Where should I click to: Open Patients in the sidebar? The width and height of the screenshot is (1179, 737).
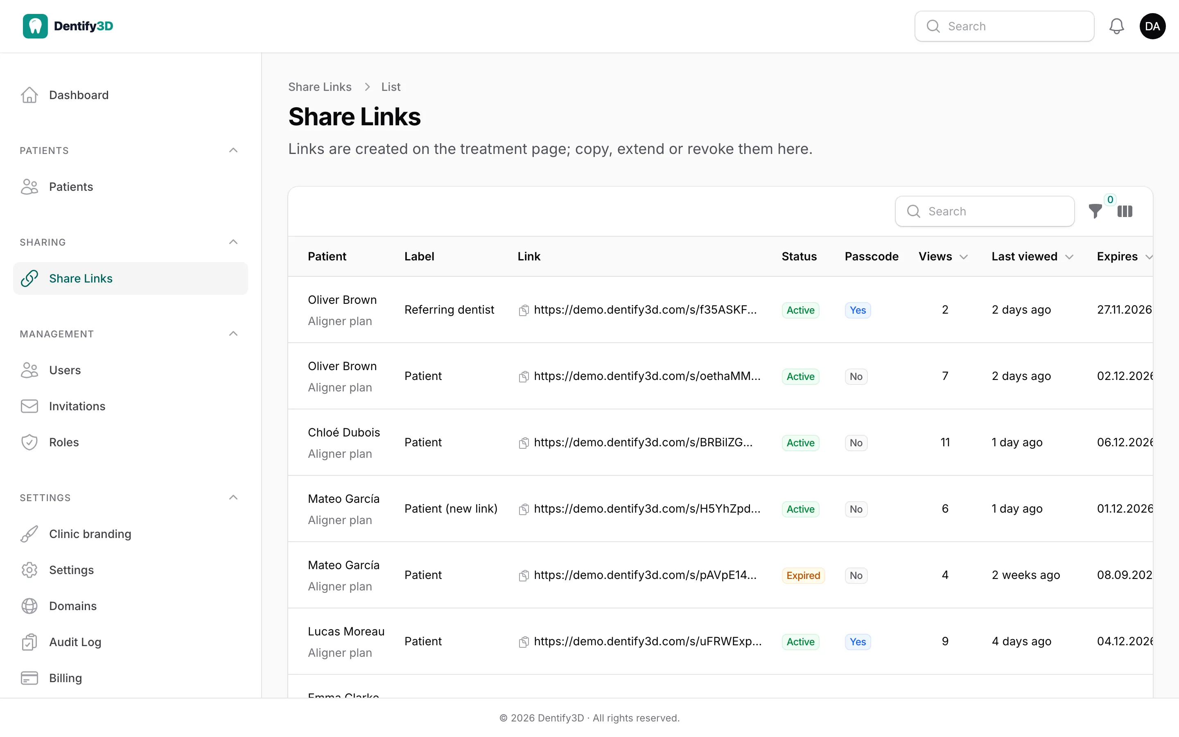[x=130, y=187]
